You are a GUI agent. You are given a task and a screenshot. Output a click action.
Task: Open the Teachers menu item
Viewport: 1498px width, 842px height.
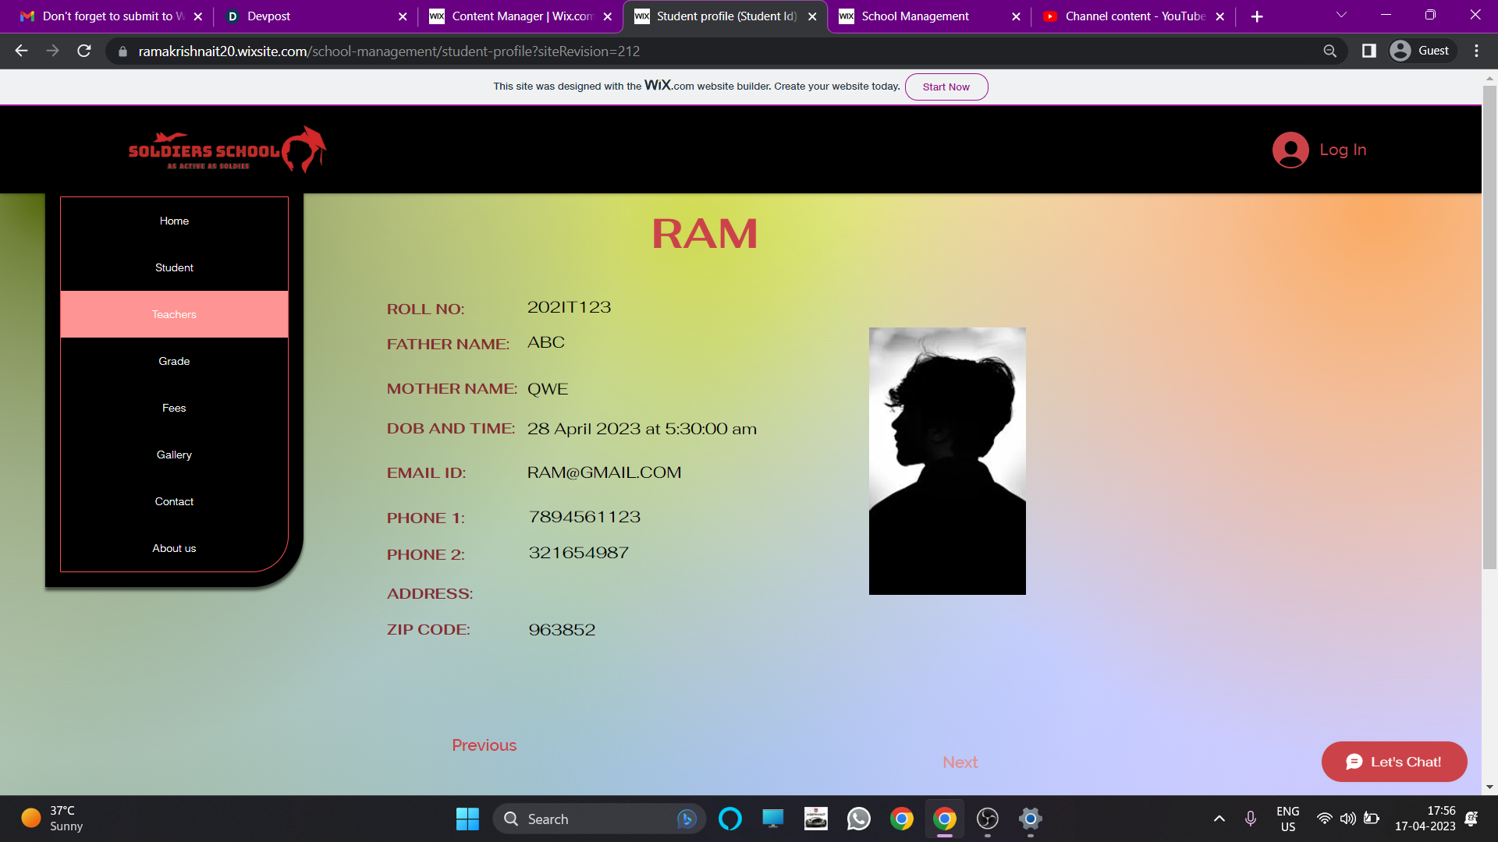[174, 314]
